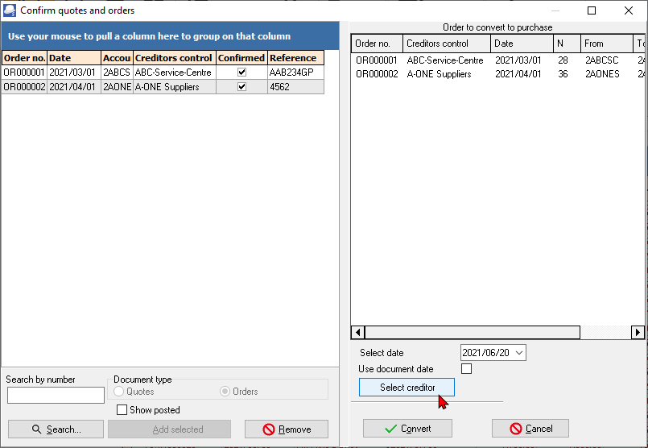The image size is (648, 448).
Task: Sort by the Order no. column in left grid
Action: (24, 58)
